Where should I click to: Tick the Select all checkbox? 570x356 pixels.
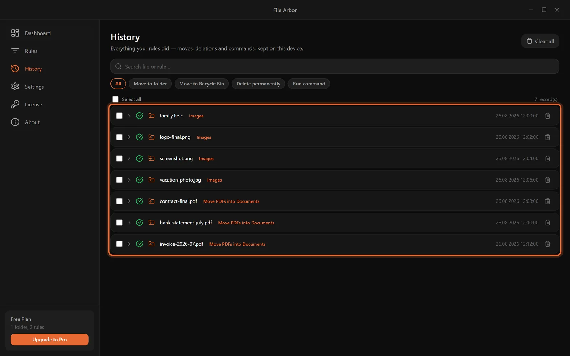(115, 99)
